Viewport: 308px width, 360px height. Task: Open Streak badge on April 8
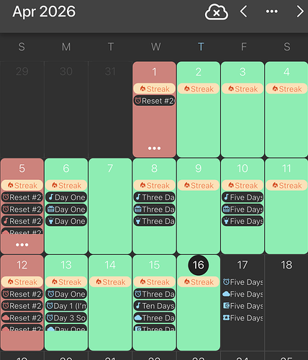coord(154,185)
